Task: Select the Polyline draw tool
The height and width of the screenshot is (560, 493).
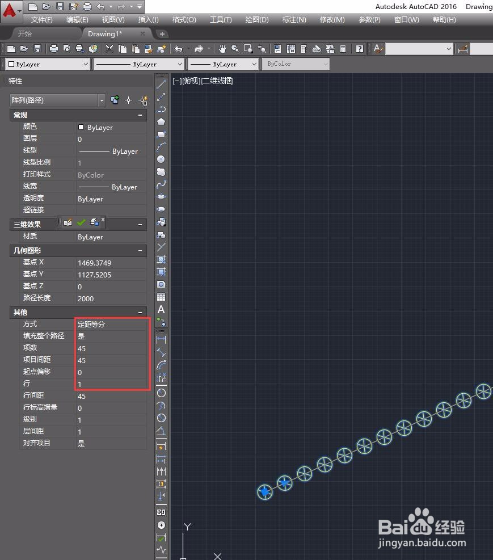Action: 161,110
